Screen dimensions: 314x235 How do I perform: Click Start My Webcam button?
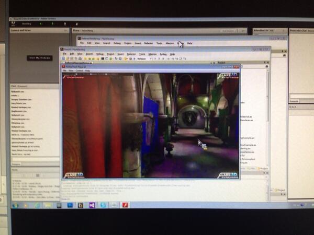40,58
